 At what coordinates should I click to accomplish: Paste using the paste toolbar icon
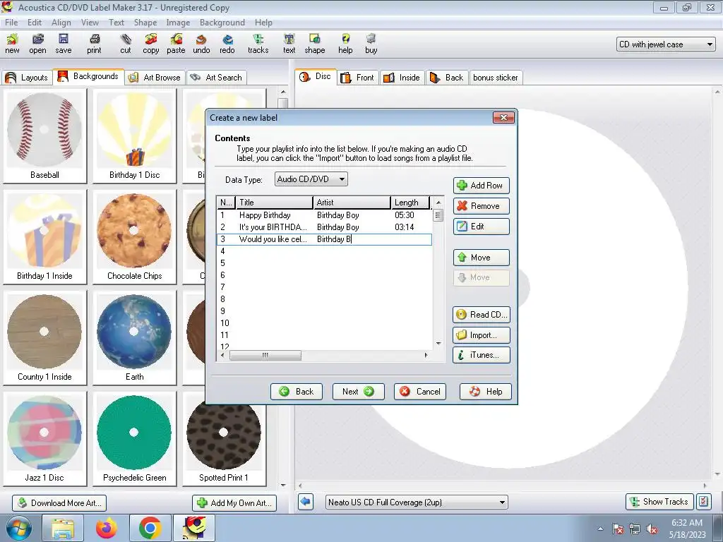pyautogui.click(x=176, y=44)
